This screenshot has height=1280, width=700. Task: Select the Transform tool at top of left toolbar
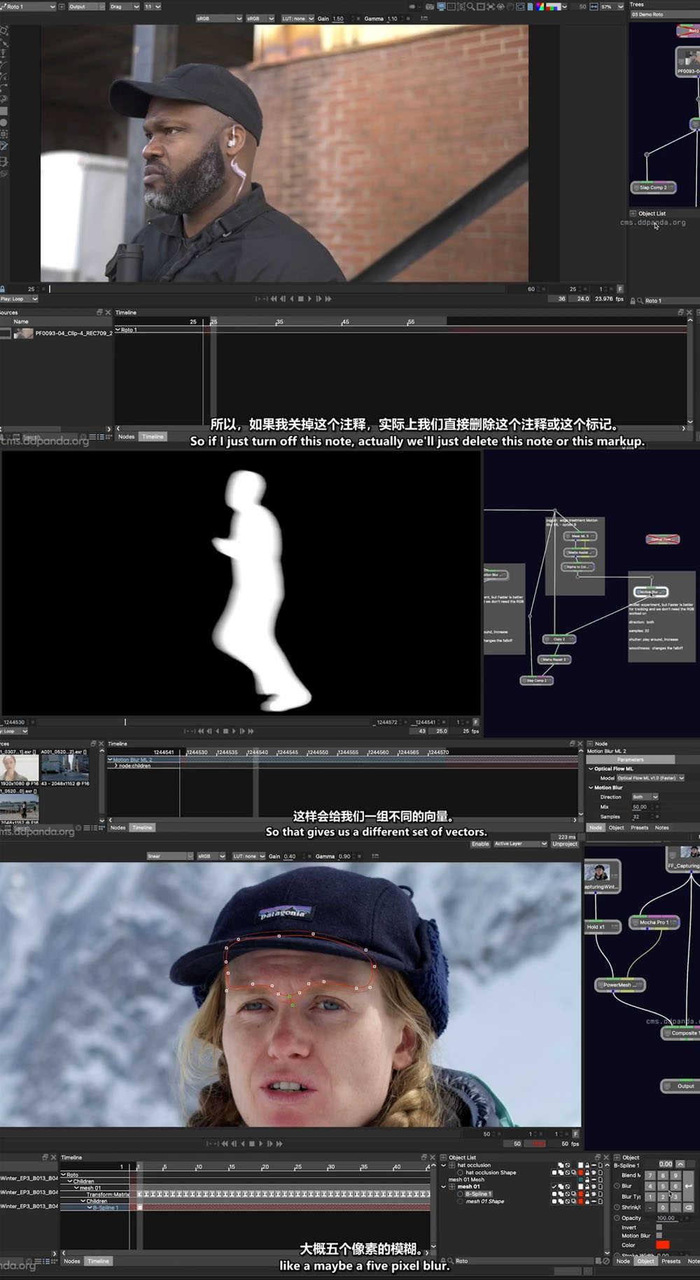[3, 30]
